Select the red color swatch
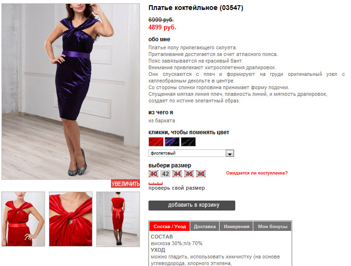The image size is (351, 266). point(156,142)
